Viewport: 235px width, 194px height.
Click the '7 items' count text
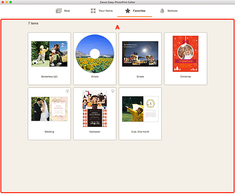(33, 23)
